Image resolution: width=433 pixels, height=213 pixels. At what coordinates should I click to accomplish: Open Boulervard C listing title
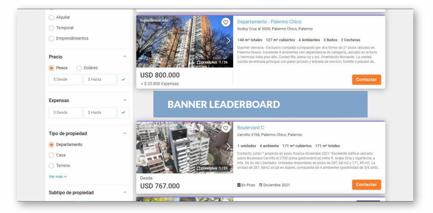[251, 128]
